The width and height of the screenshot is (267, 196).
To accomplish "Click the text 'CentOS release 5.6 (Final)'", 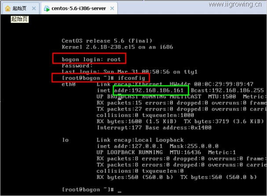I will (x=107, y=41).
